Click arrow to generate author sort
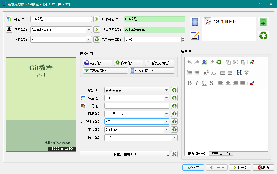Image resolution: width=277 pixels, height=174 pixels. point(96,30)
